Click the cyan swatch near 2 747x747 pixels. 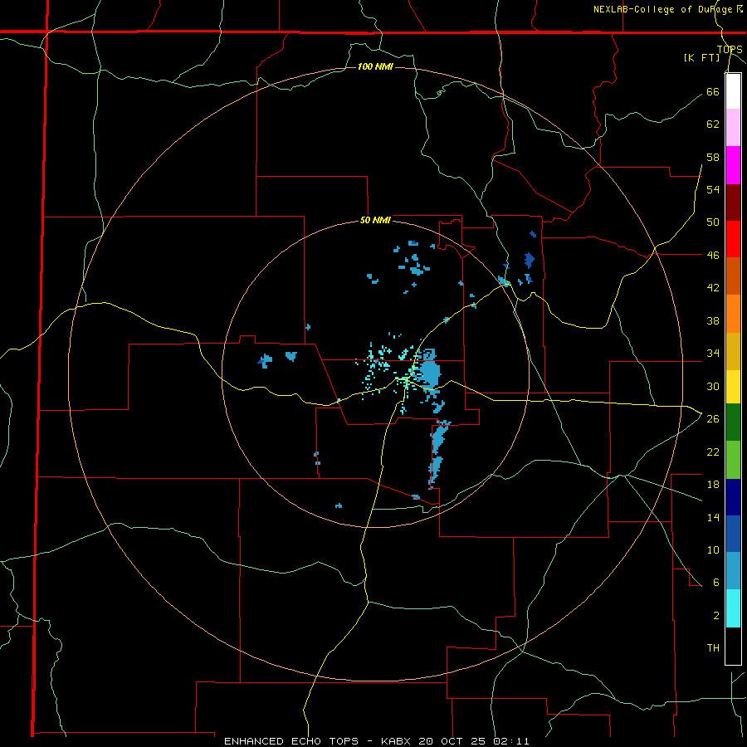(733, 608)
